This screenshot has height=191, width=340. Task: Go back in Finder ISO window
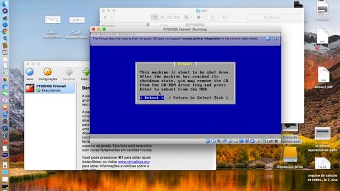pyautogui.click(x=105, y=18)
